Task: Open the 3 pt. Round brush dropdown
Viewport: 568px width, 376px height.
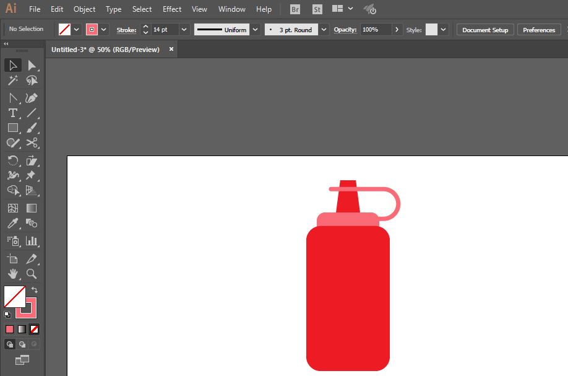Action: [324, 30]
